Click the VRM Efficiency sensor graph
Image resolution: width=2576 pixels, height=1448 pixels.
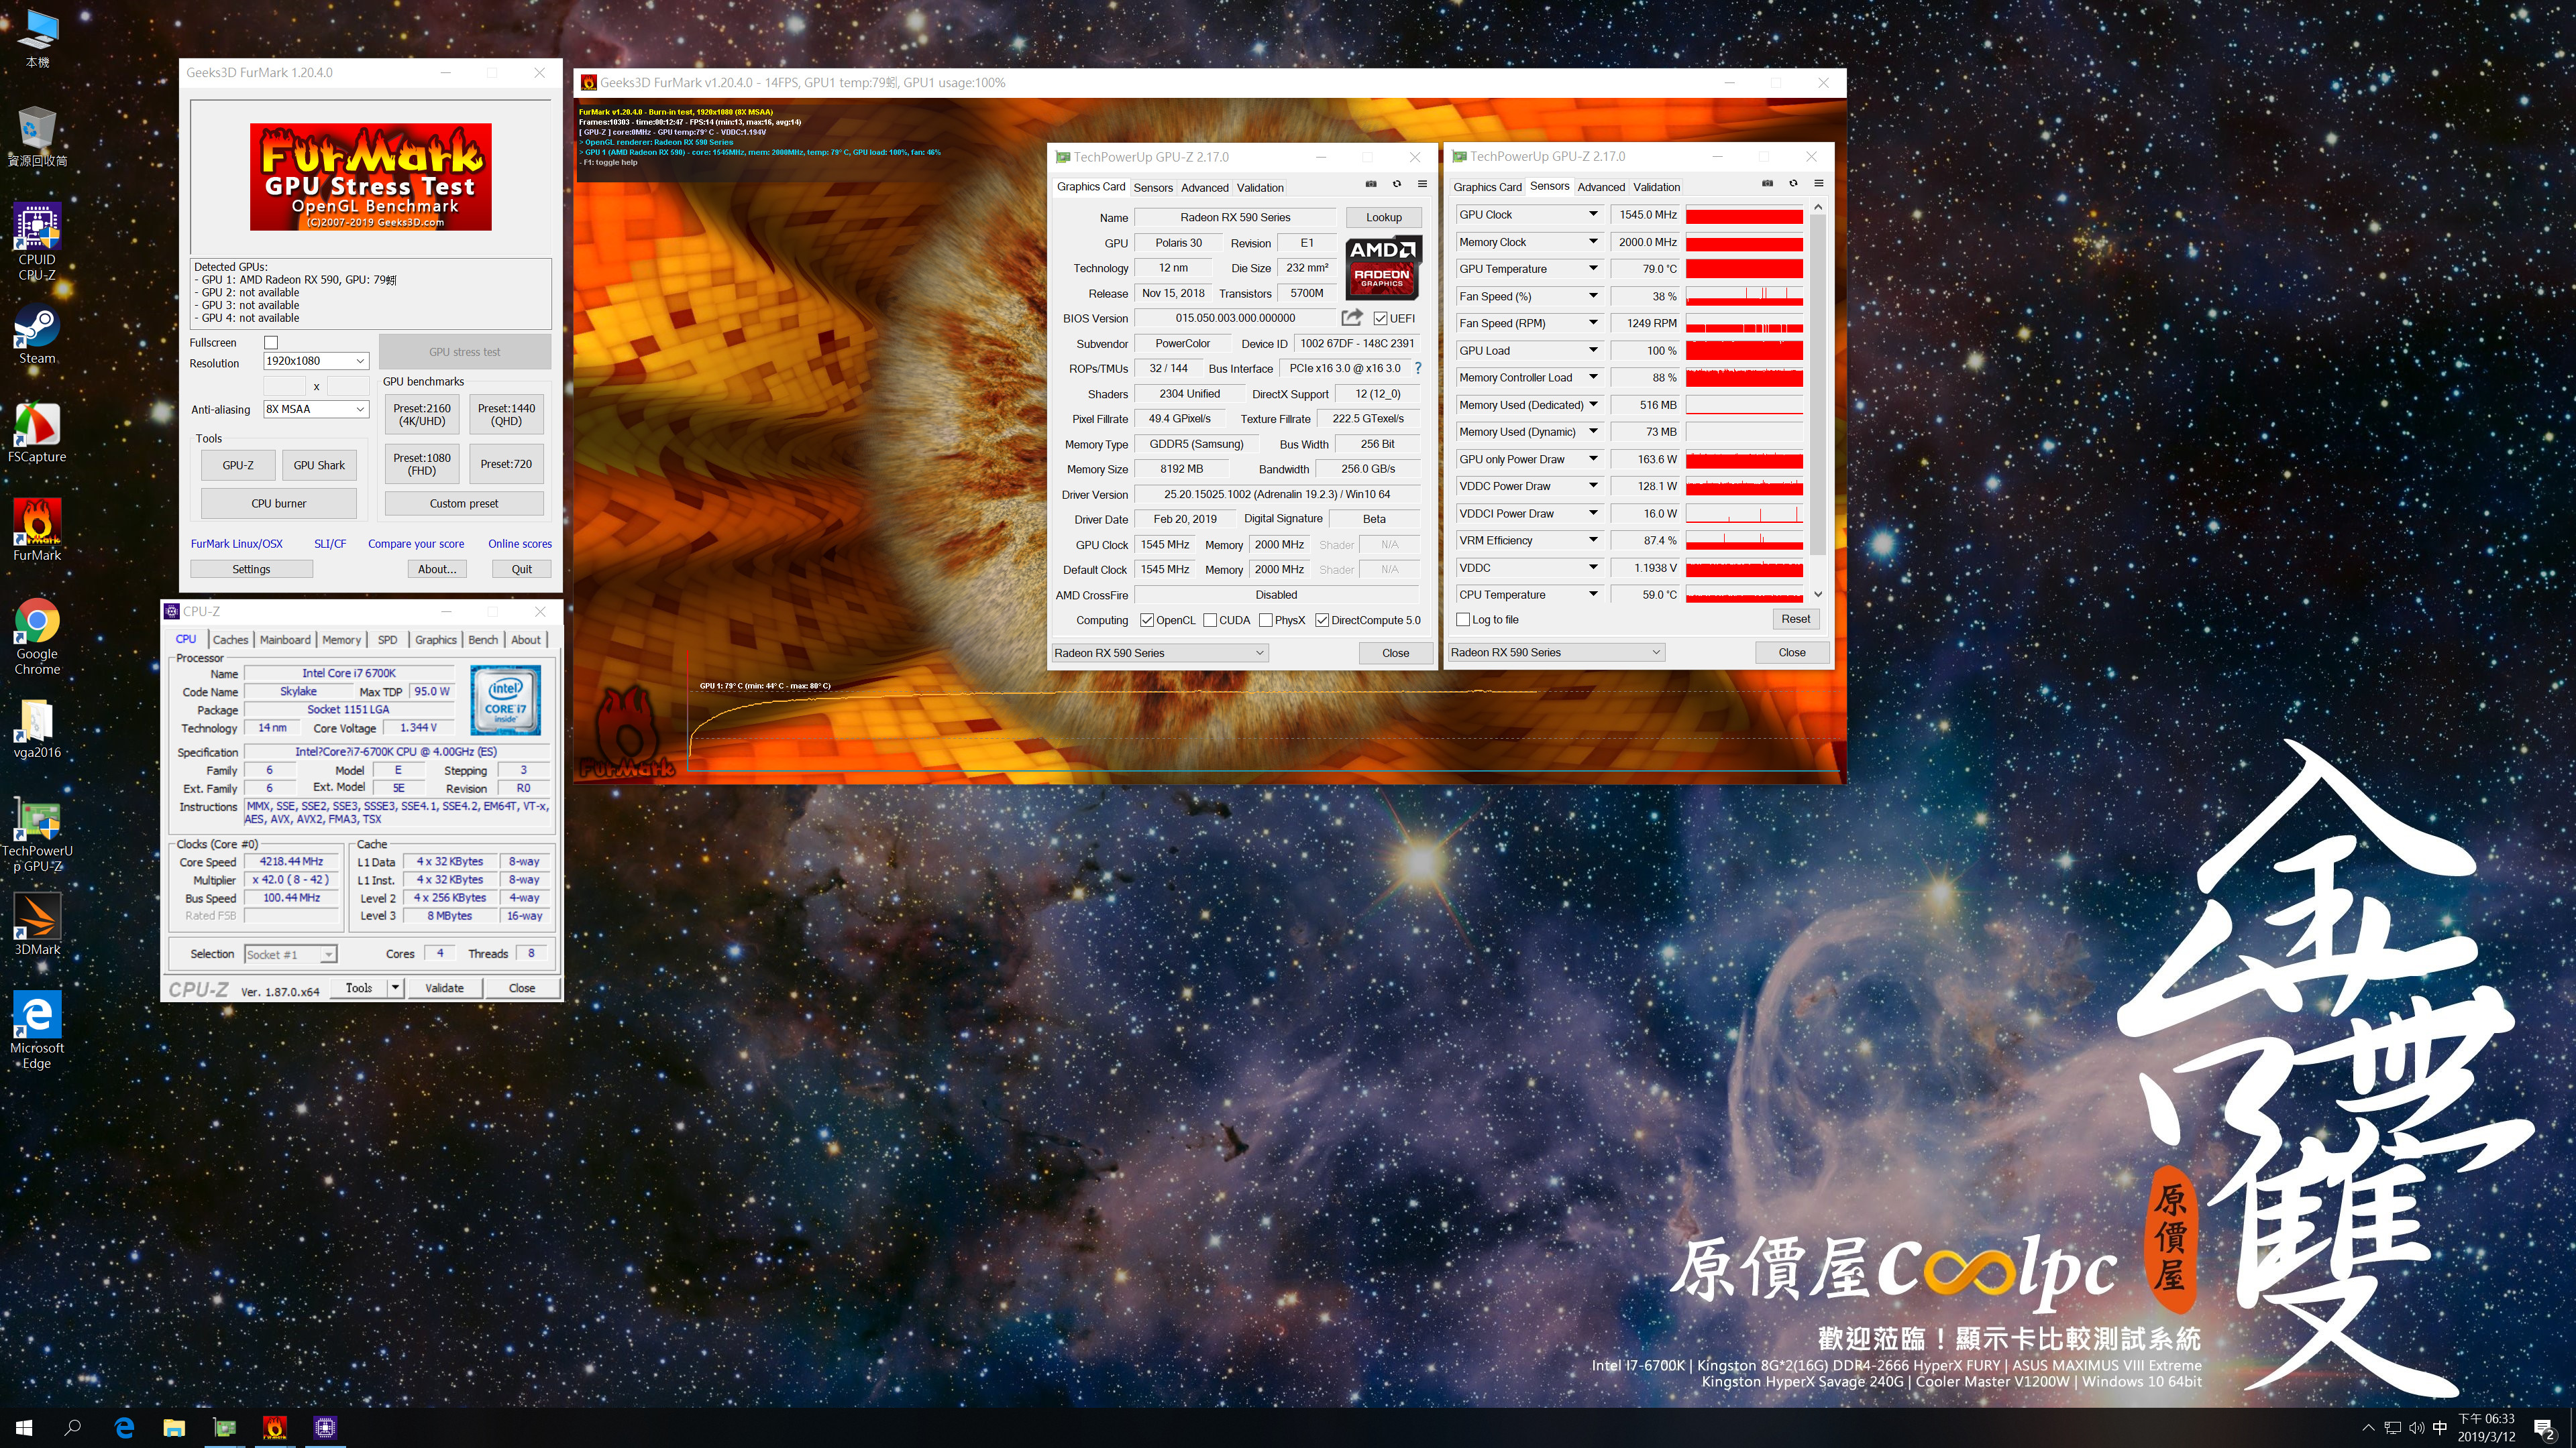tap(1744, 540)
